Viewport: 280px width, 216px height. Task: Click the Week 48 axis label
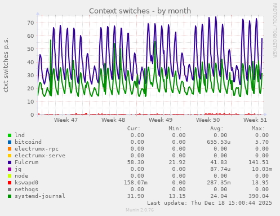coord(113,120)
